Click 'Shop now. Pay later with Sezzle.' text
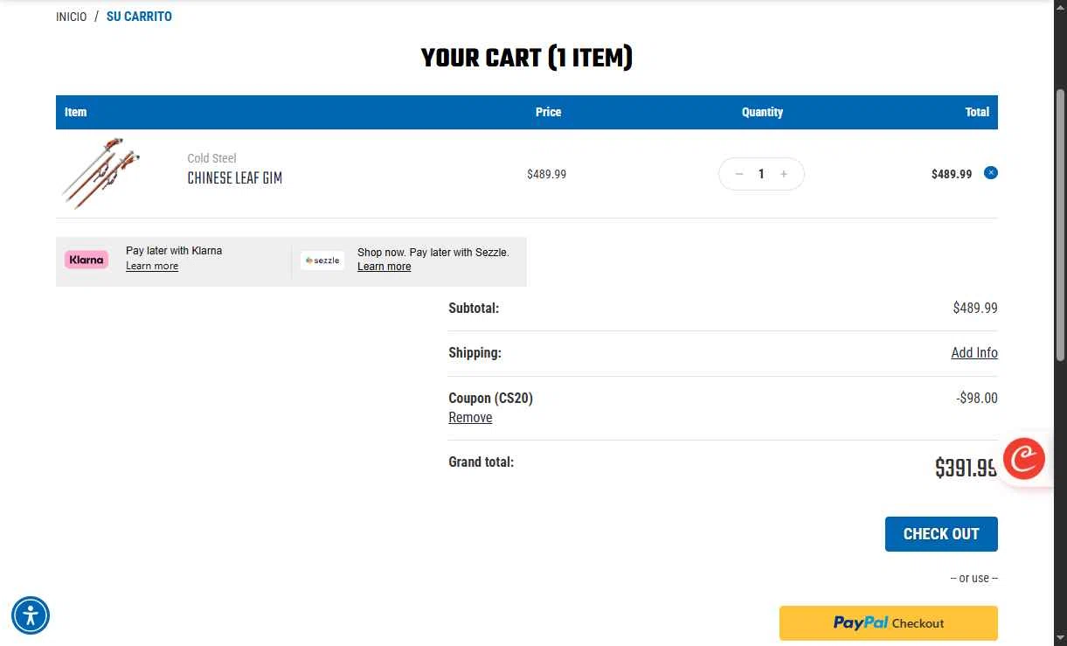1067x646 pixels. pyautogui.click(x=433, y=252)
